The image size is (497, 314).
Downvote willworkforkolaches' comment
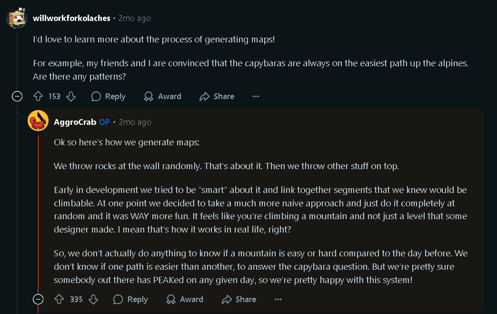tap(71, 96)
